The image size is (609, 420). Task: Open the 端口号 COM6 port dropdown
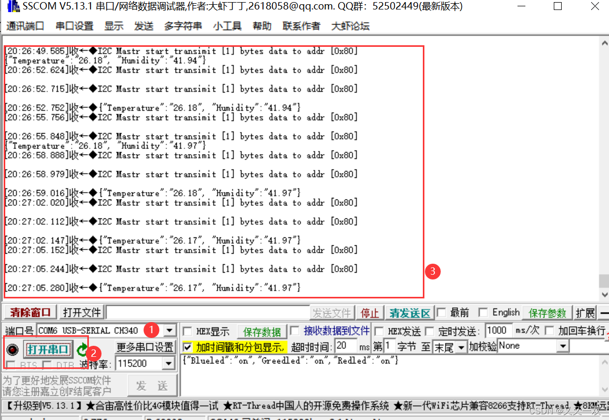click(169, 331)
